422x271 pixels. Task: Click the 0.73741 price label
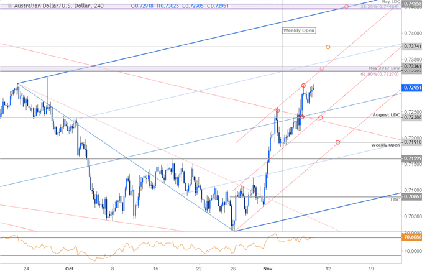412,47
